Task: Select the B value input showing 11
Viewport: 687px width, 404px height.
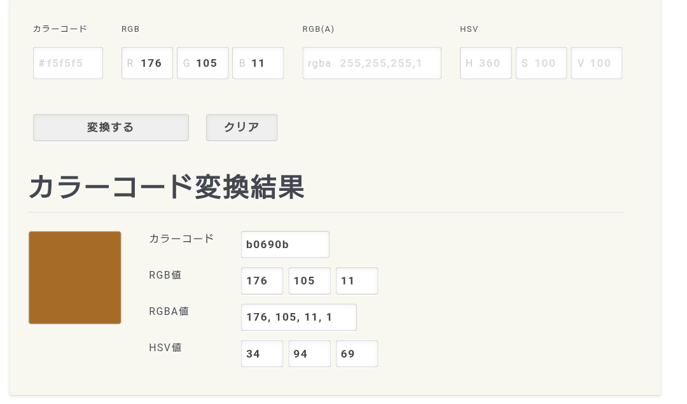Action: [x=258, y=63]
